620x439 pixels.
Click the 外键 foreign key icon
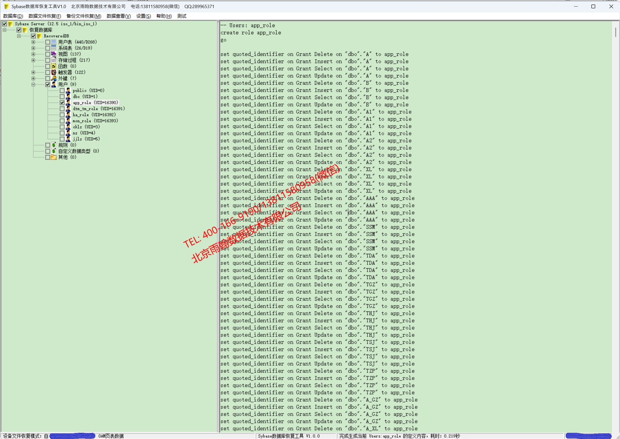point(54,78)
